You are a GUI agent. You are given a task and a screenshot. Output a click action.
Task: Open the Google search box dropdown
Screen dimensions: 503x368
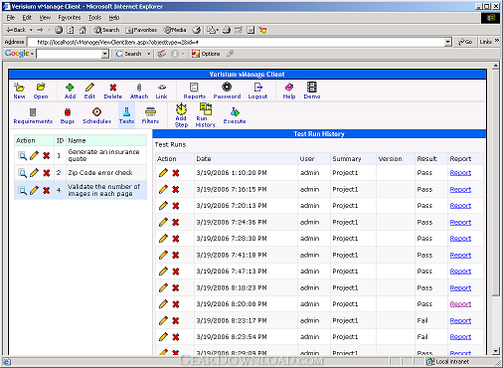(104, 54)
